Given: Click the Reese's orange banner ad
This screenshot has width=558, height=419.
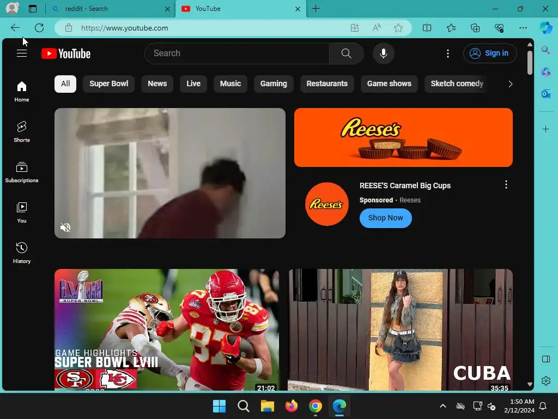Looking at the screenshot, I should pos(403,137).
